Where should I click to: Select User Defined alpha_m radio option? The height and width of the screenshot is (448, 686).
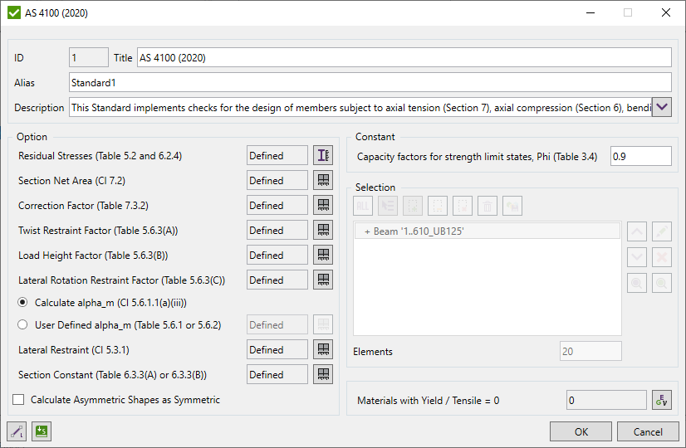22,325
